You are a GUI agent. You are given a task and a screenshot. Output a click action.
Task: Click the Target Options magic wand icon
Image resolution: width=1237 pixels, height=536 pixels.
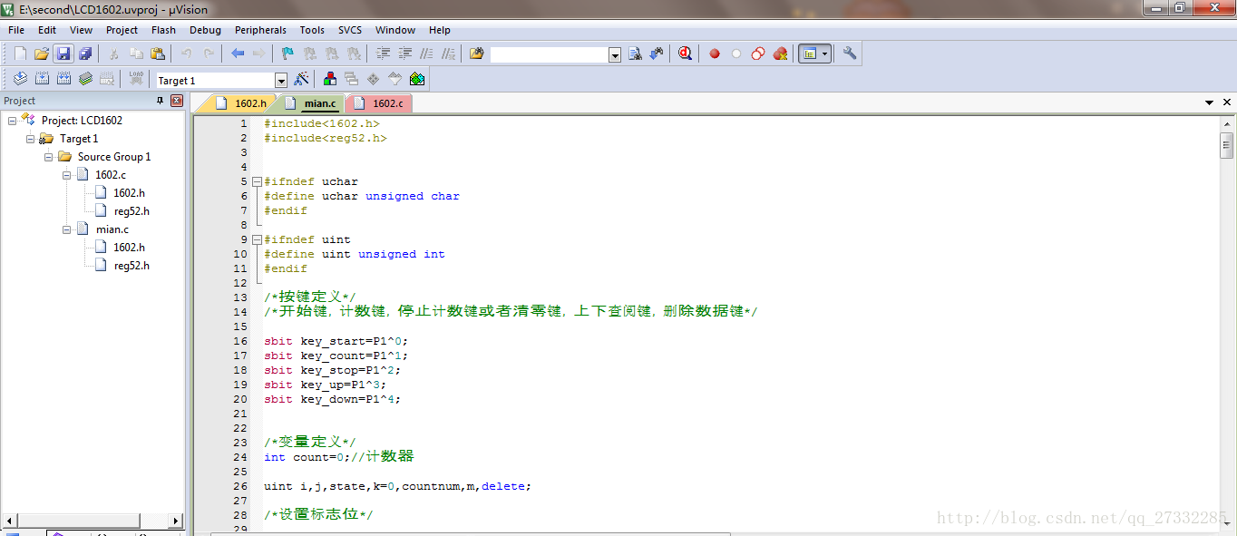pos(302,80)
